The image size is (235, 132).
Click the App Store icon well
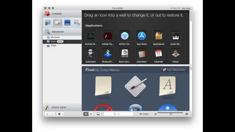pyautogui.click(x=142, y=36)
